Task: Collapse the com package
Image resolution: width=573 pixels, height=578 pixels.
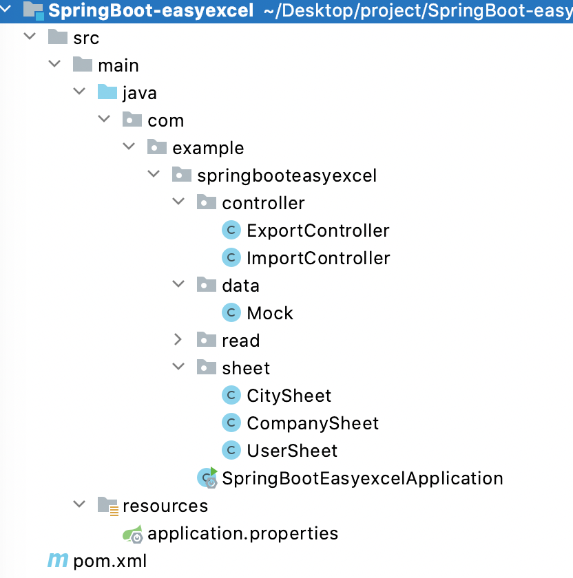Action: (x=104, y=118)
